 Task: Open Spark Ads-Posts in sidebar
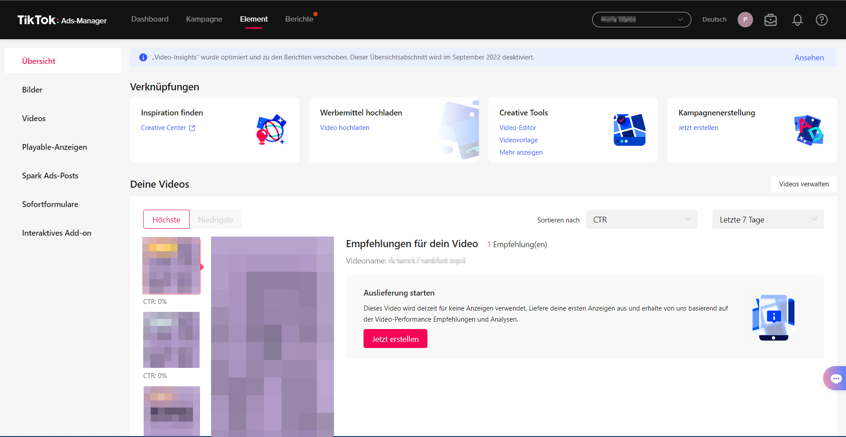point(50,176)
